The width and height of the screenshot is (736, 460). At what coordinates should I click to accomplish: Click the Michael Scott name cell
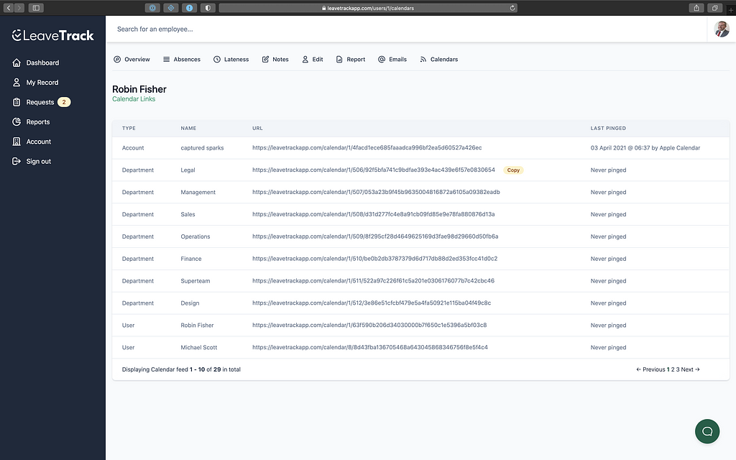tap(199, 347)
